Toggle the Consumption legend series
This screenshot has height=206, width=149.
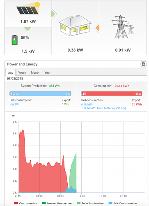pos(25,204)
